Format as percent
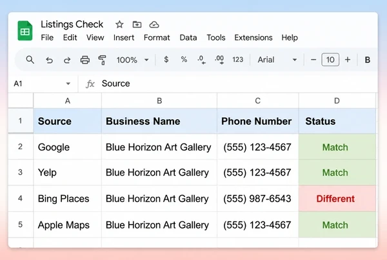This screenshot has width=387, height=260. point(184,60)
